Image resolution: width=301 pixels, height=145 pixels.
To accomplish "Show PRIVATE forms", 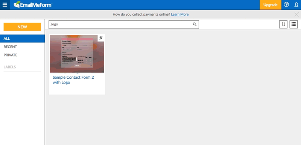I will point(11,55).
